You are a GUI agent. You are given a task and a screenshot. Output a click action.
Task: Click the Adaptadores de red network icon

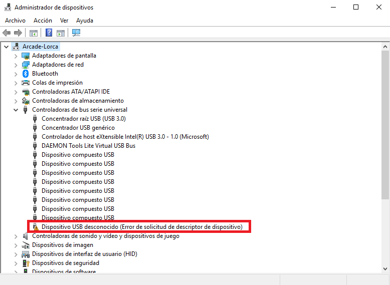coord(26,65)
